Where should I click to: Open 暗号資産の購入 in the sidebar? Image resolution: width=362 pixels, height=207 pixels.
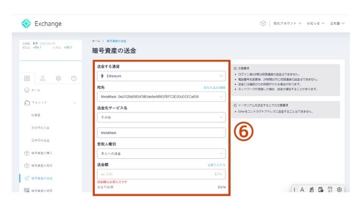42,153
